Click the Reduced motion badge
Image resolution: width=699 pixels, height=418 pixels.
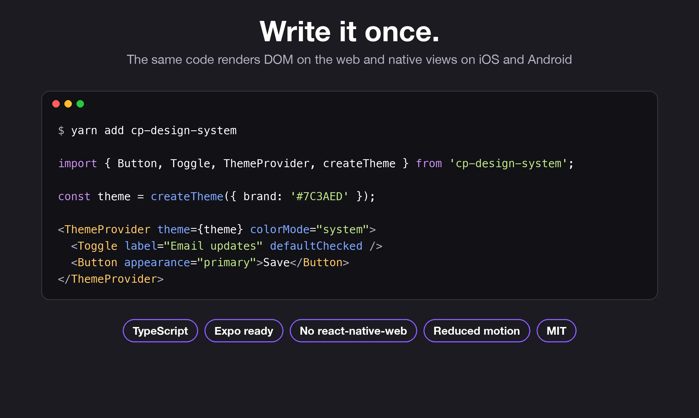click(477, 331)
